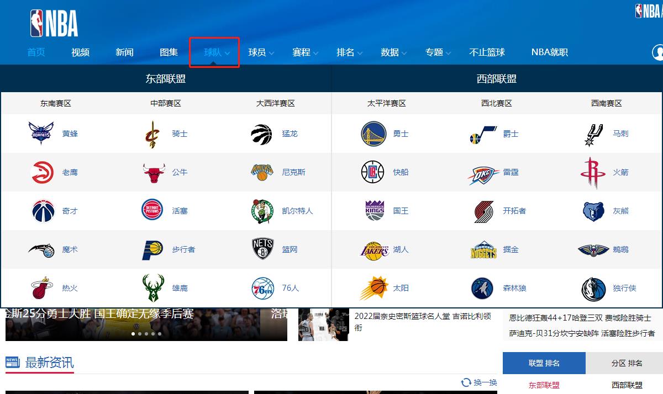Open 不止篮球 menu item
Viewport: 663px width, 394px height.
[487, 52]
